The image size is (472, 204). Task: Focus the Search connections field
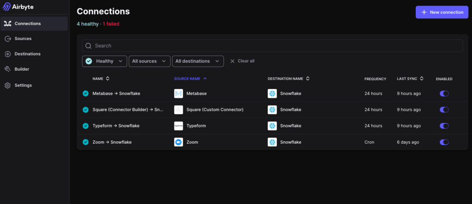point(272,46)
